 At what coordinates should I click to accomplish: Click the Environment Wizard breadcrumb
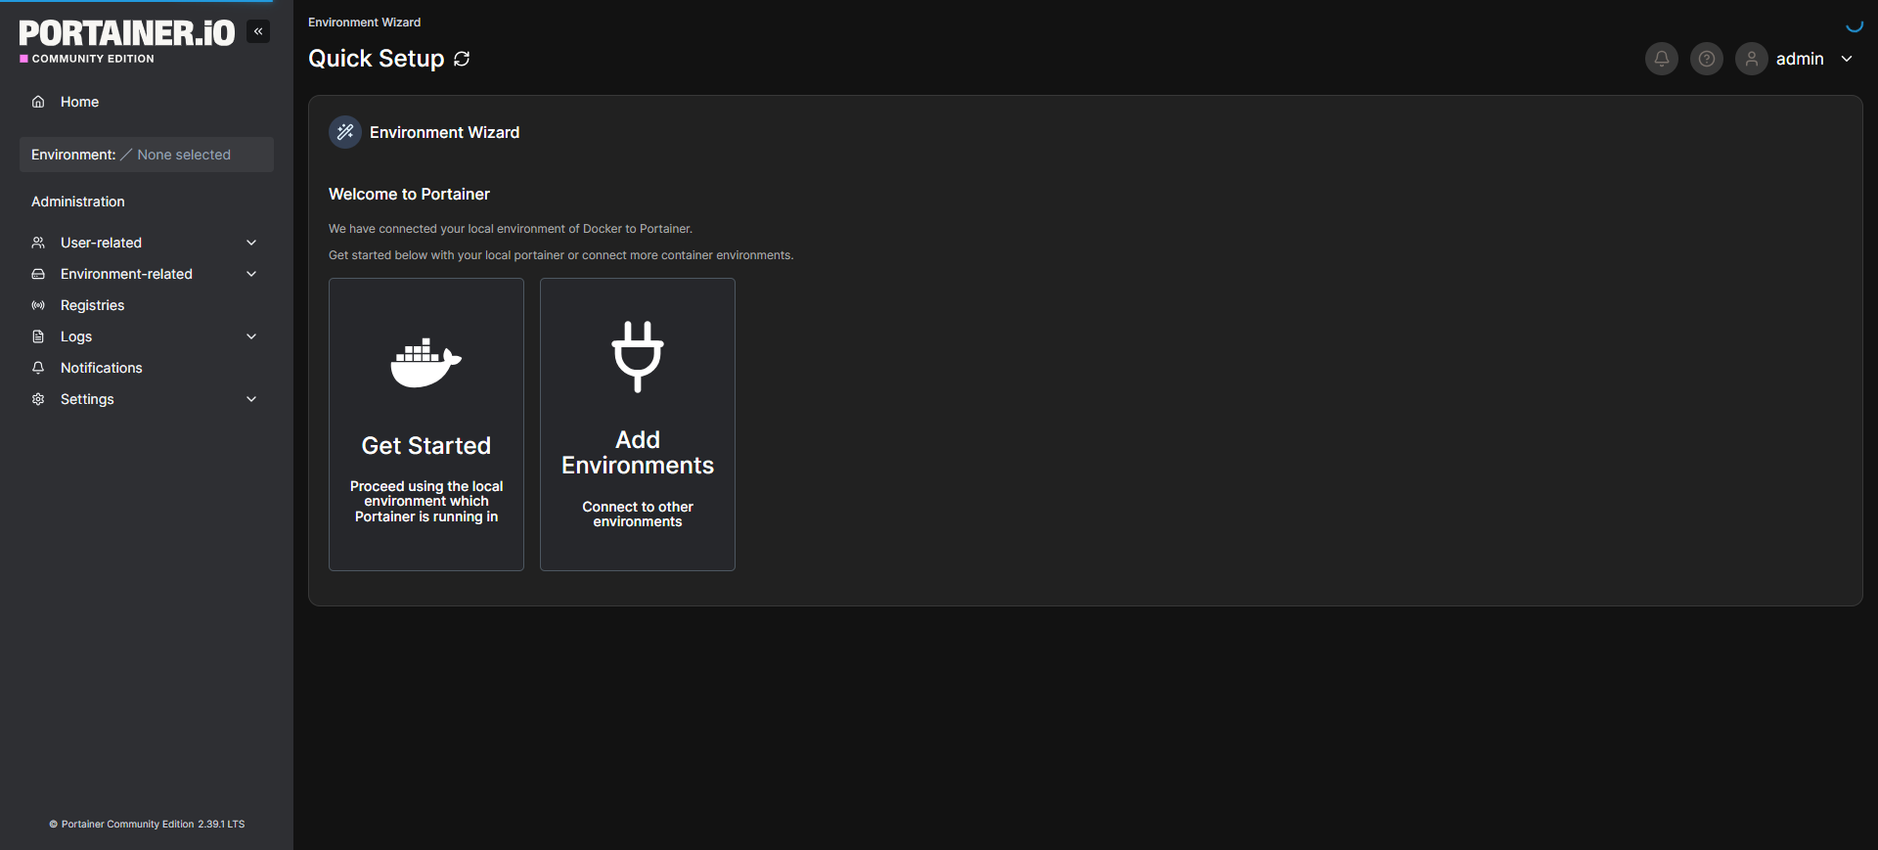pyautogui.click(x=364, y=22)
